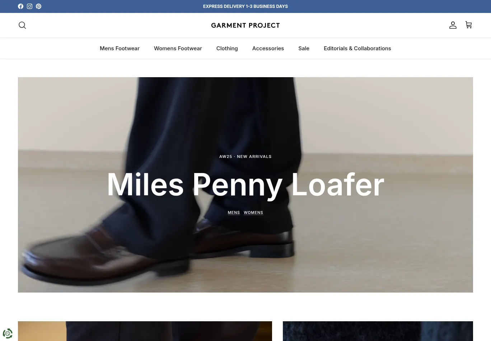
Task: Click the search magnifier icon
Action: [x=22, y=25]
